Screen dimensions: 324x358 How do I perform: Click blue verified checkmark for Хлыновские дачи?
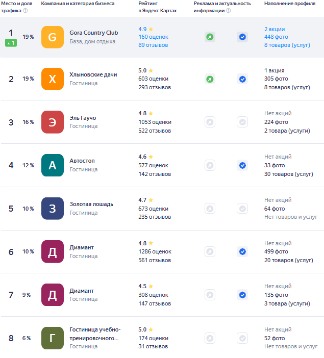click(242, 79)
